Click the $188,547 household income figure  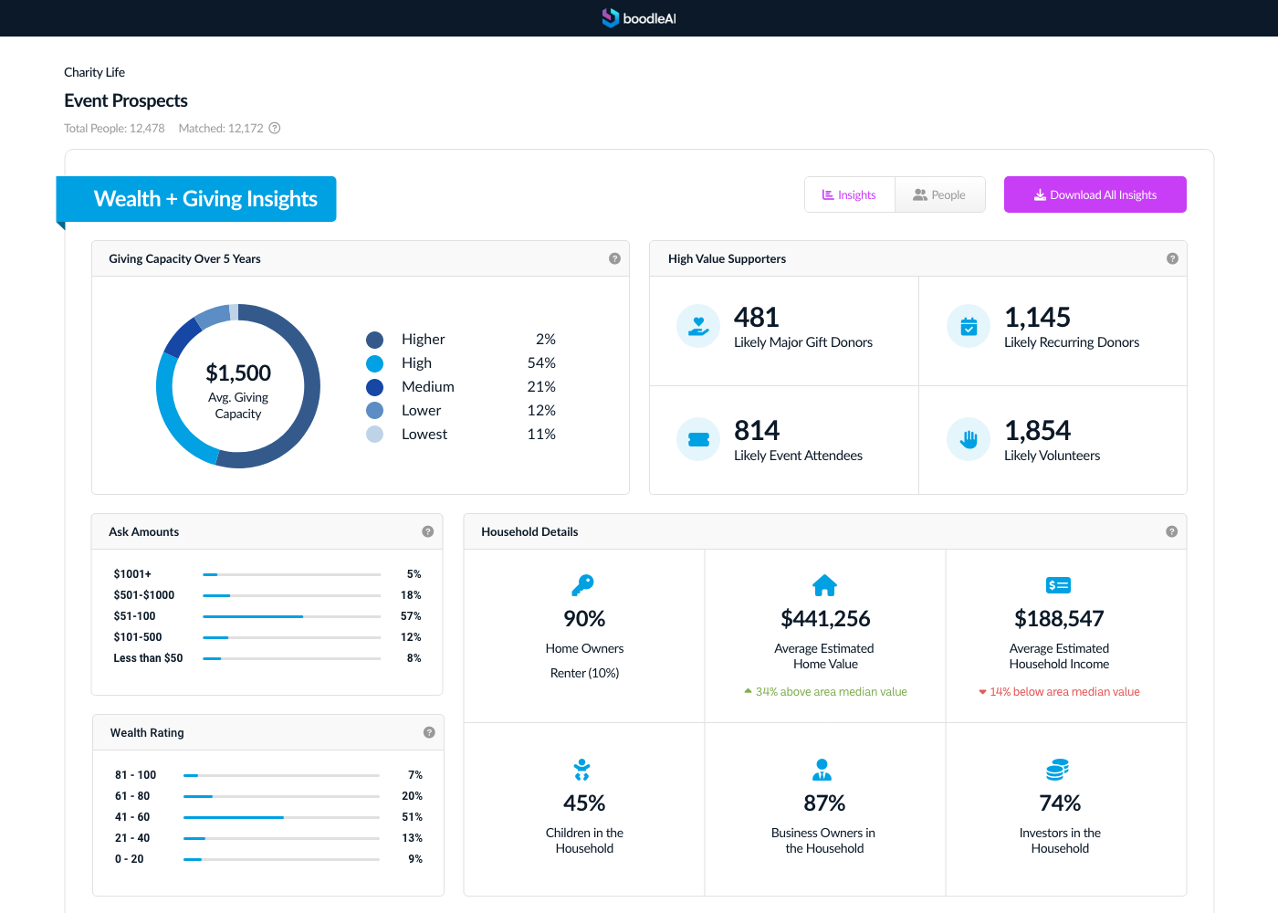[1059, 618]
